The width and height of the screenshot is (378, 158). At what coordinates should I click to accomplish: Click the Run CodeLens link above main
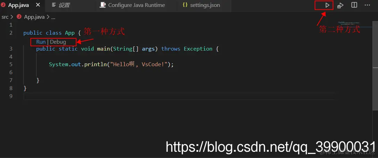(x=41, y=42)
